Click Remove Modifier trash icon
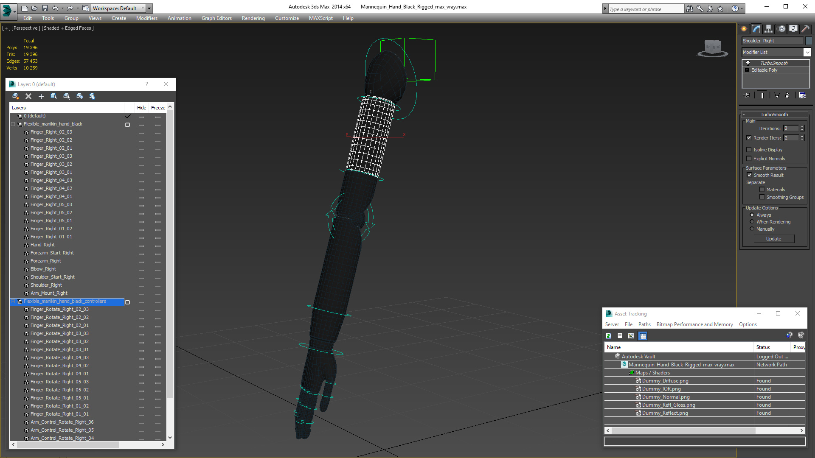Screen dimensions: 815x458 click(787, 95)
